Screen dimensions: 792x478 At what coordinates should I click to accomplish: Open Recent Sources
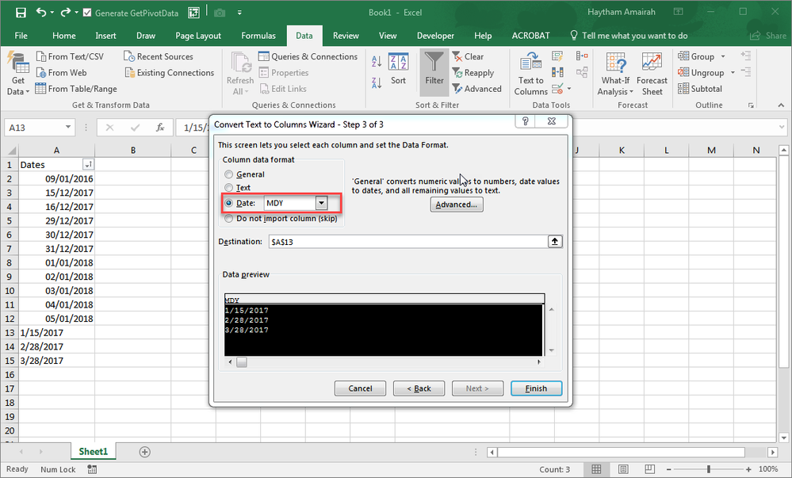(x=159, y=56)
